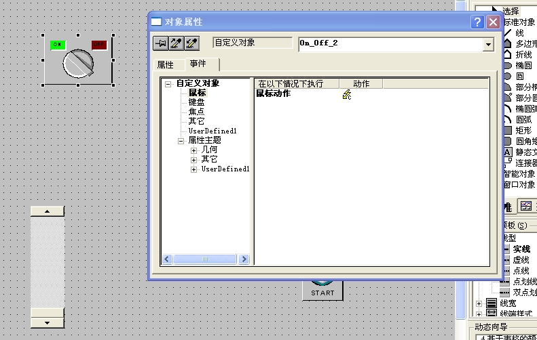
Task: Expand the 几何 tree node
Action: coord(194,150)
